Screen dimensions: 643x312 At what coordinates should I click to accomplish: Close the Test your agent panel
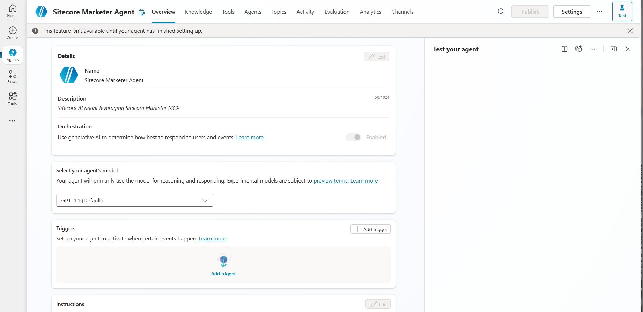pos(628,49)
